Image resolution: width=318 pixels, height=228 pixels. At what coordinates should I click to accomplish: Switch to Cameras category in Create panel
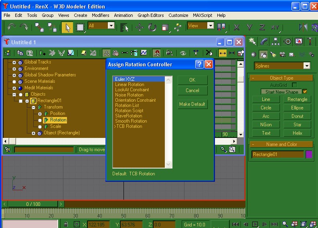tap(283, 54)
